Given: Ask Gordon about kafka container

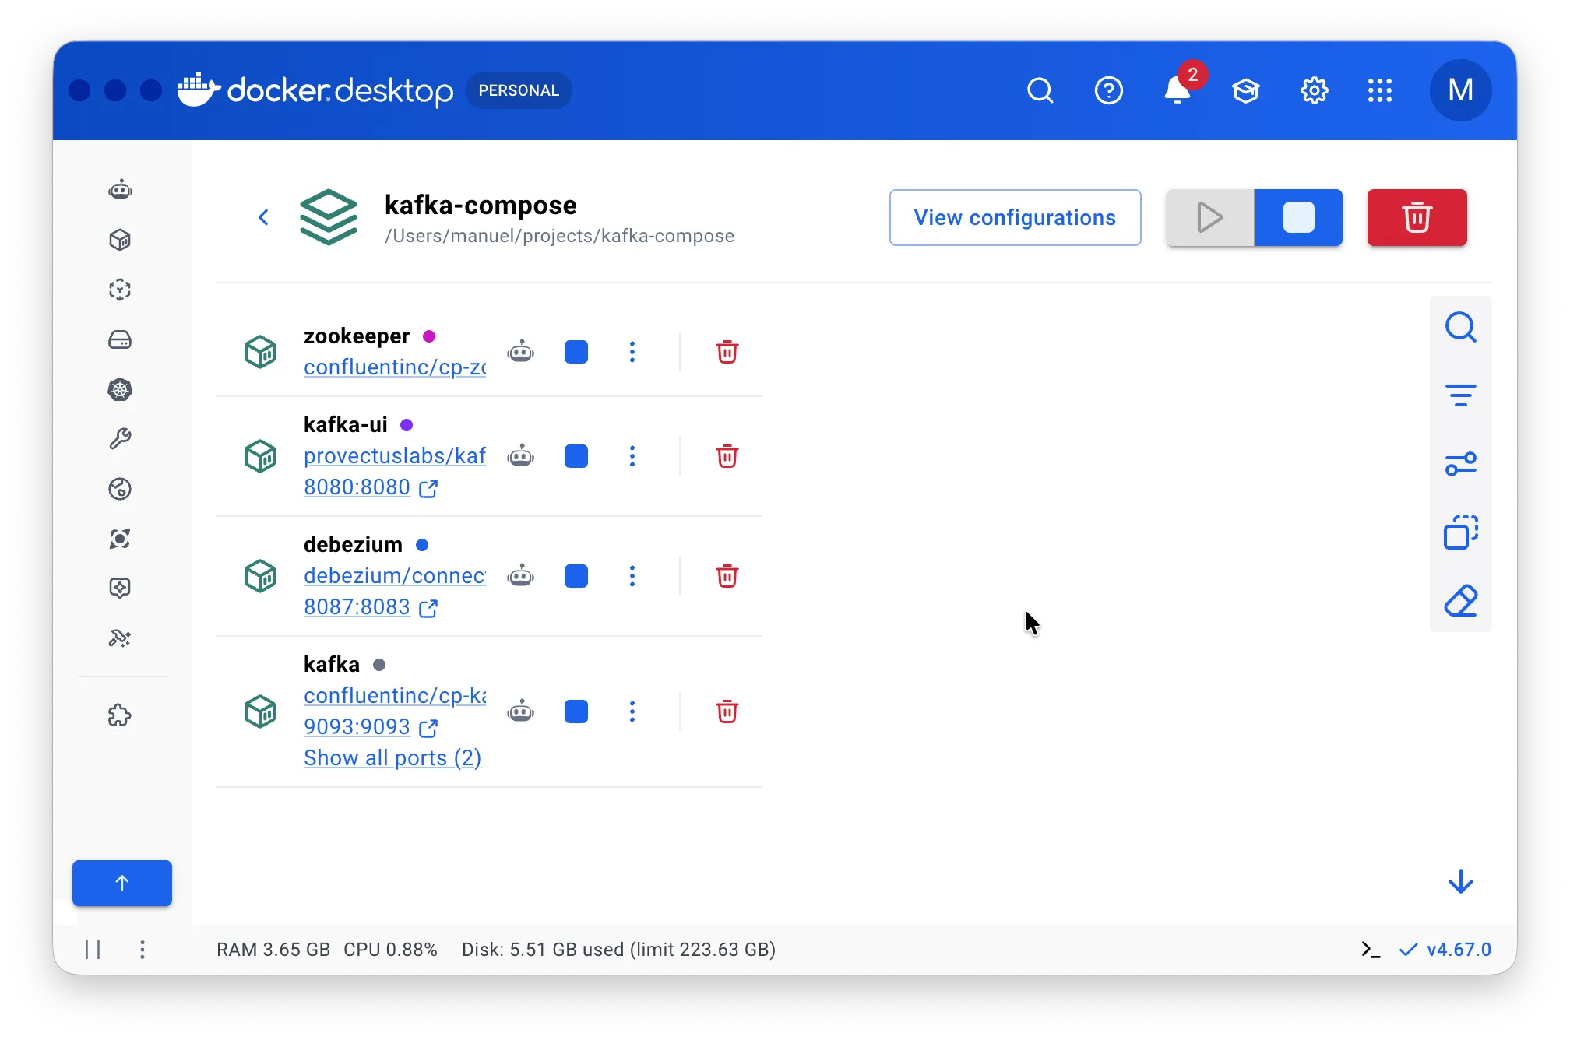Looking at the screenshot, I should 521,711.
